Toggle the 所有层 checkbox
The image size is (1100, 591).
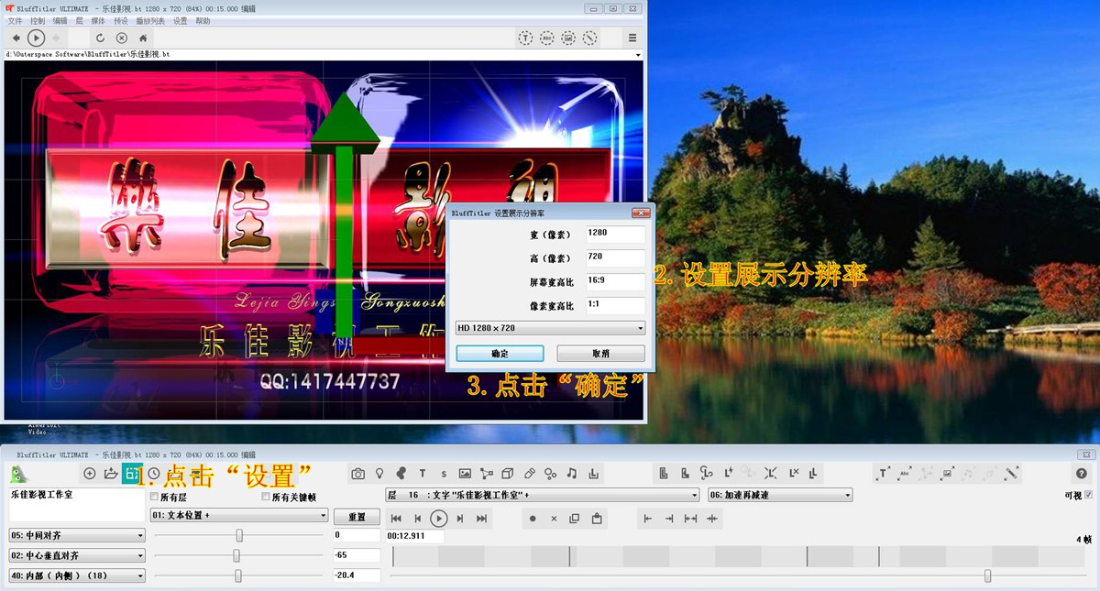(x=154, y=497)
